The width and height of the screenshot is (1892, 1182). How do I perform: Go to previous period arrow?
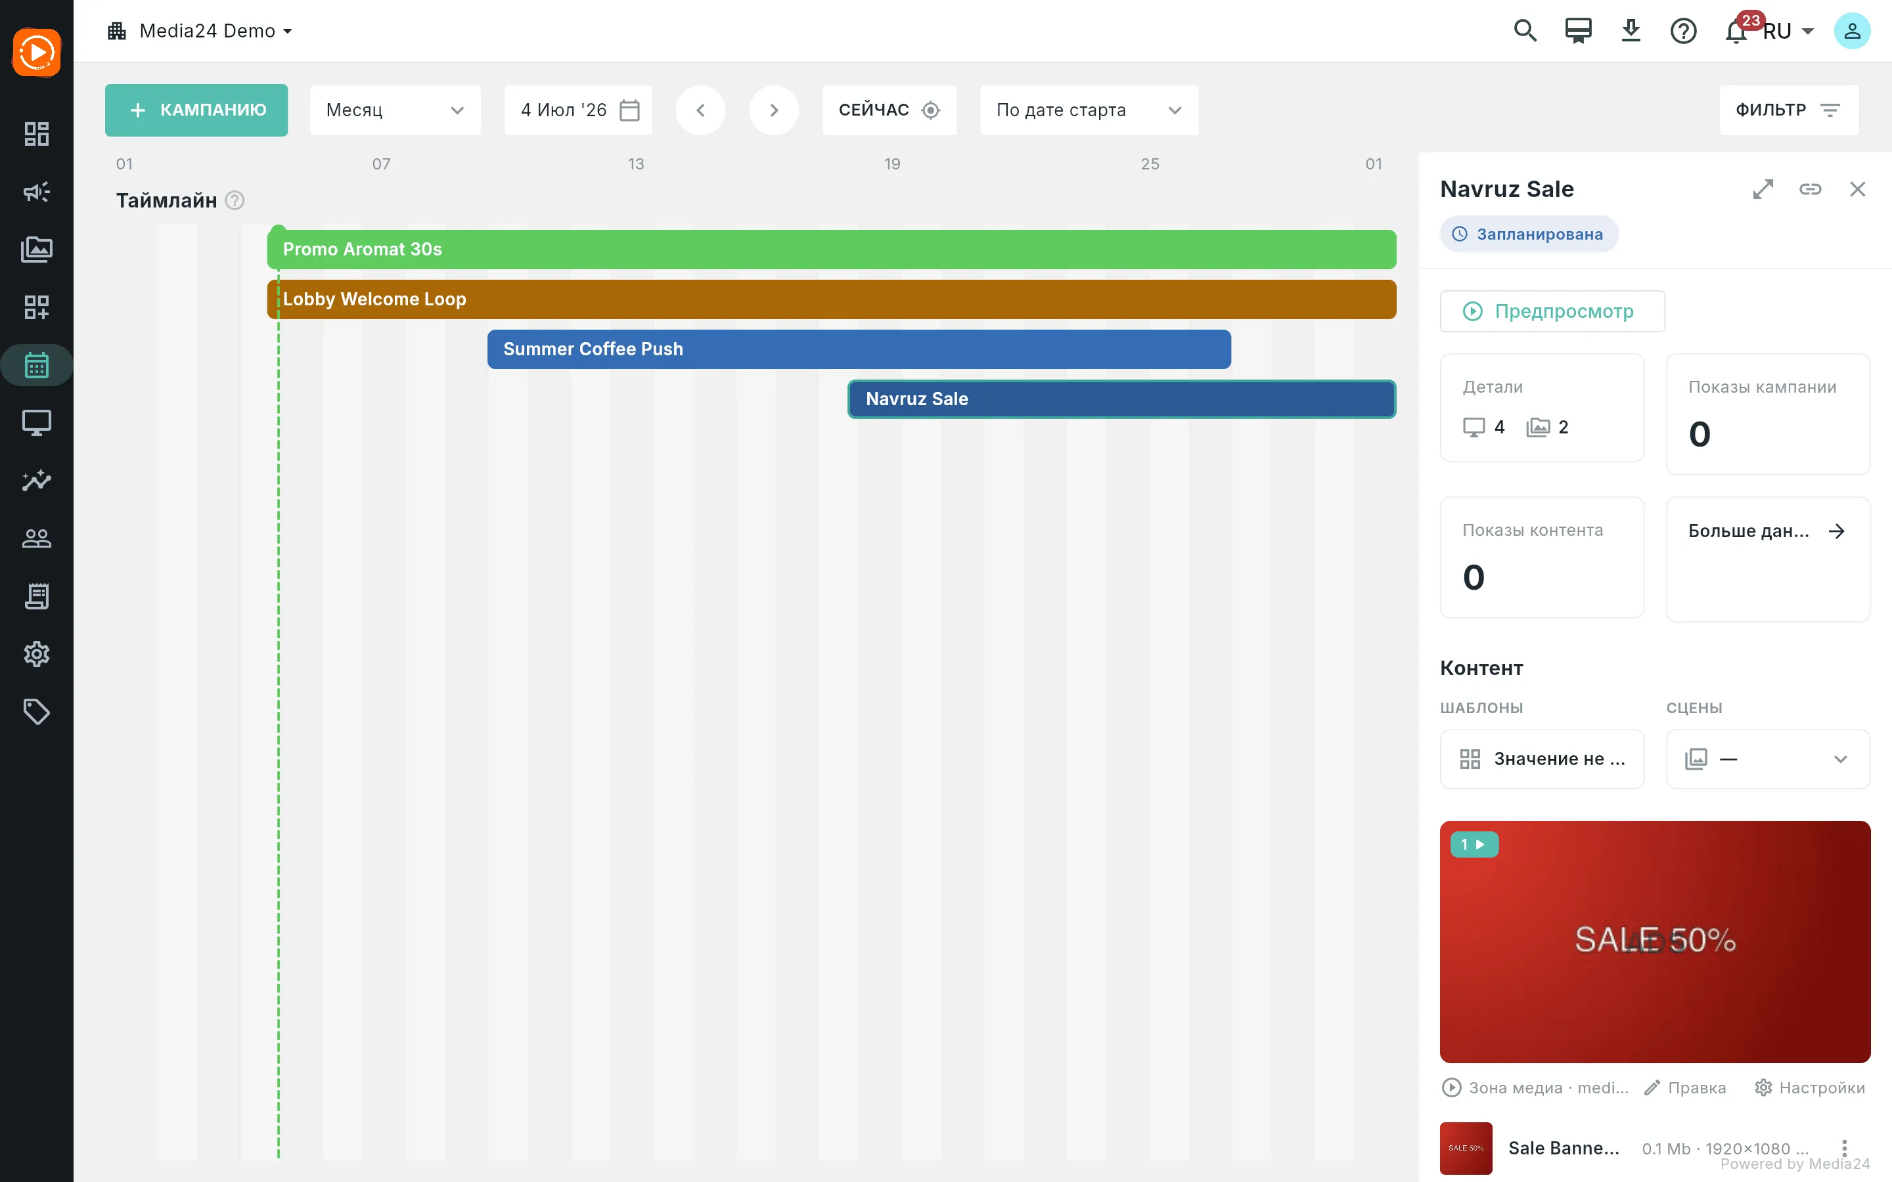click(700, 110)
